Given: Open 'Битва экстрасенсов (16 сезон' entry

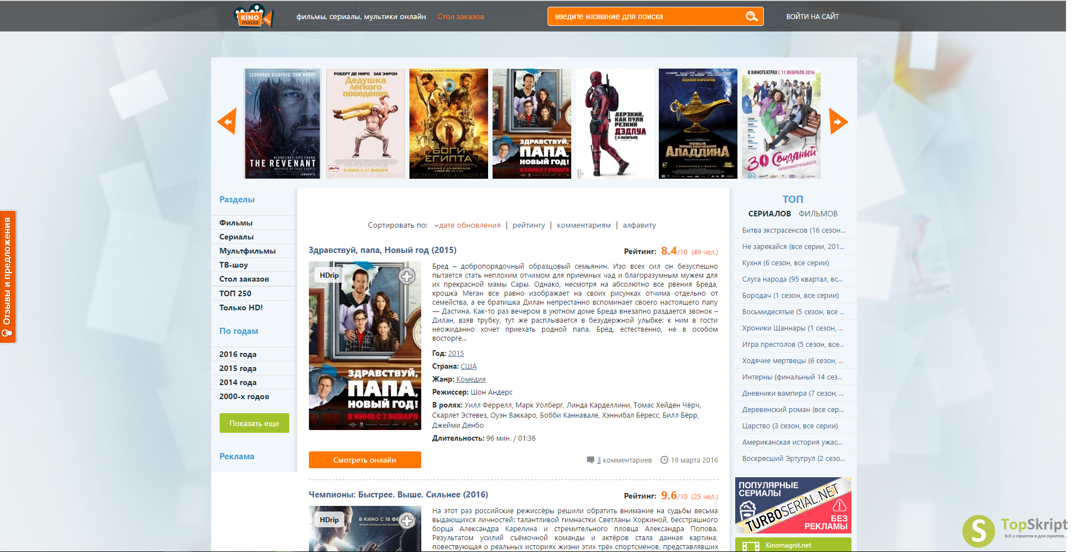Looking at the screenshot, I should [794, 230].
